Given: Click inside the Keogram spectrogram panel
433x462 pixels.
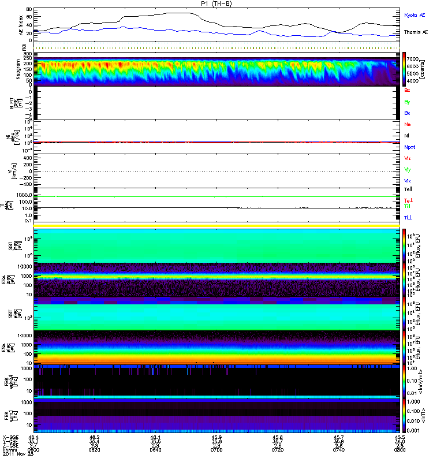Looking at the screenshot, I should click(217, 69).
